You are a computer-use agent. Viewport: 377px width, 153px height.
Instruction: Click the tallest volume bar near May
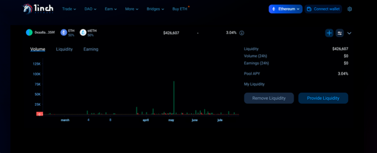tap(173, 97)
